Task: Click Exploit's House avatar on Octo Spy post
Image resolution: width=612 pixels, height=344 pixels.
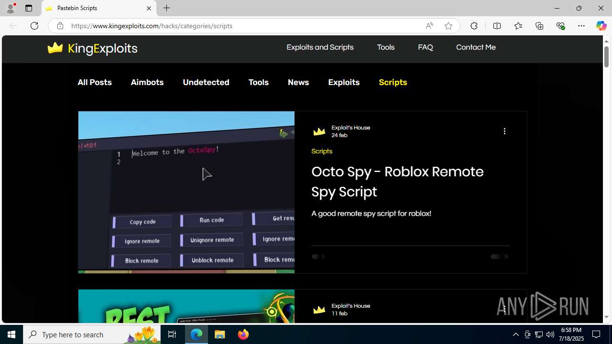Action: (x=319, y=131)
